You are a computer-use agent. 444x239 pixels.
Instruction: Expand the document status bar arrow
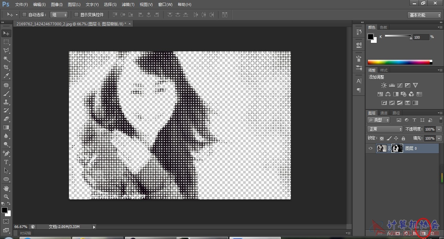tap(94, 227)
